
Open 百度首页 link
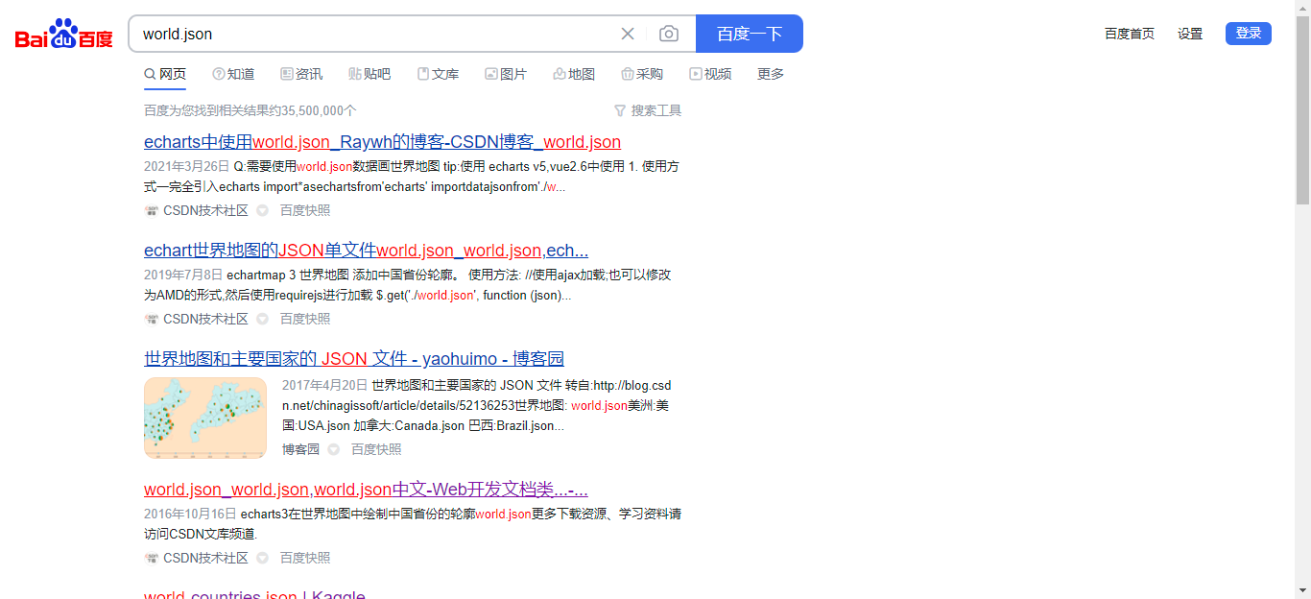(1130, 34)
